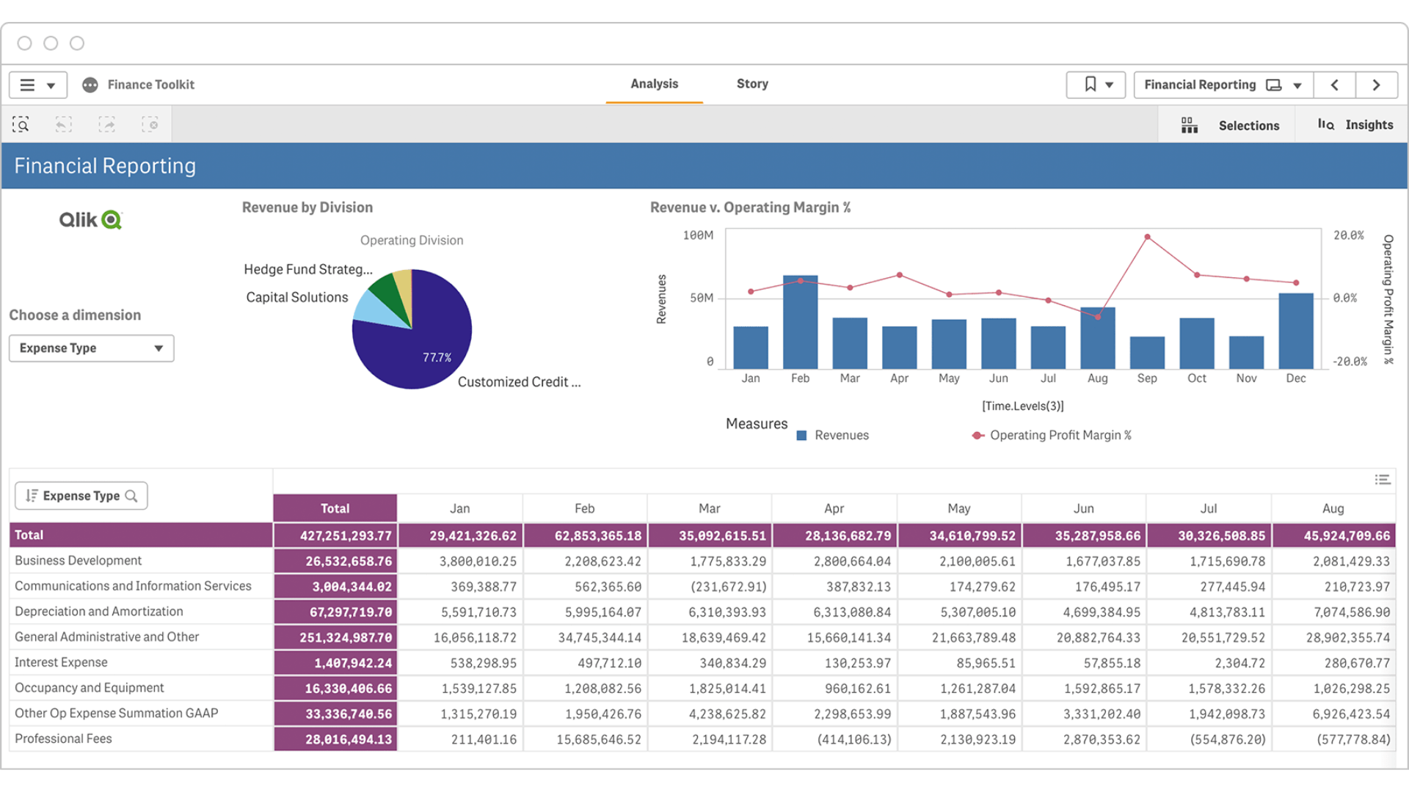This screenshot has width=1409, height=792.
Task: Click the search magnifier in Expense Type column
Action: pos(132,495)
